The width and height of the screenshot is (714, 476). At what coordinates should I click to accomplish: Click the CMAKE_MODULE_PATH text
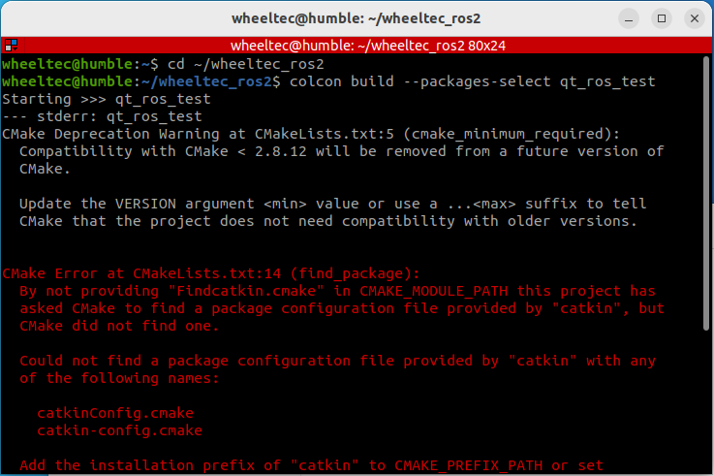click(x=433, y=291)
